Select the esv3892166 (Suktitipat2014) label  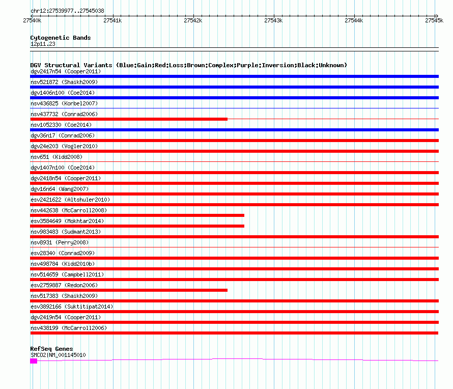tap(72, 307)
